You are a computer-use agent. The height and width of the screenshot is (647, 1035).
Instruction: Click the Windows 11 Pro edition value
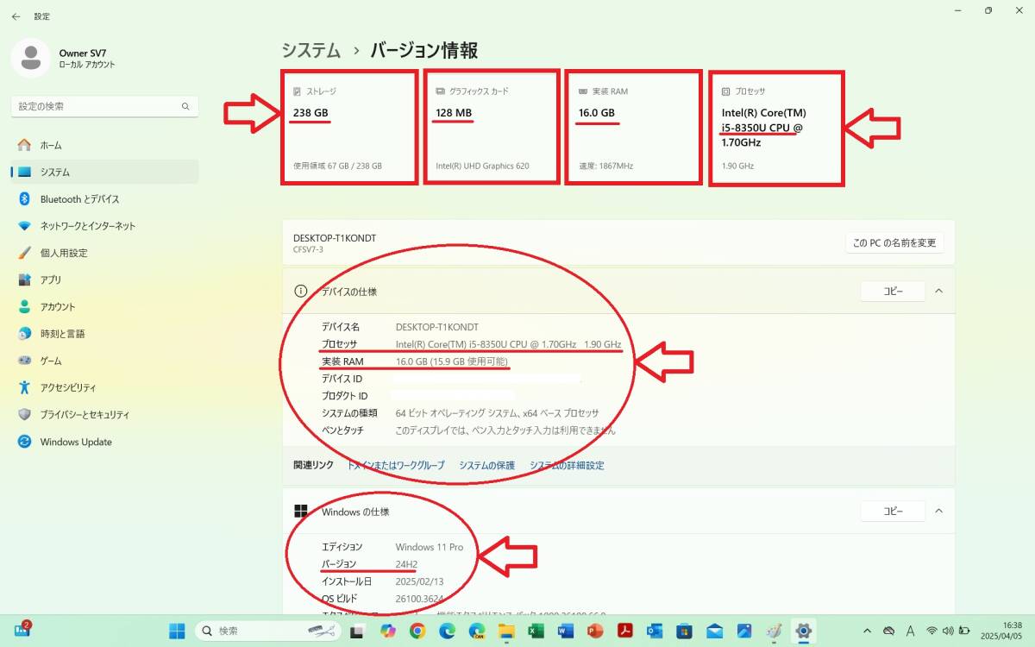[x=429, y=547]
